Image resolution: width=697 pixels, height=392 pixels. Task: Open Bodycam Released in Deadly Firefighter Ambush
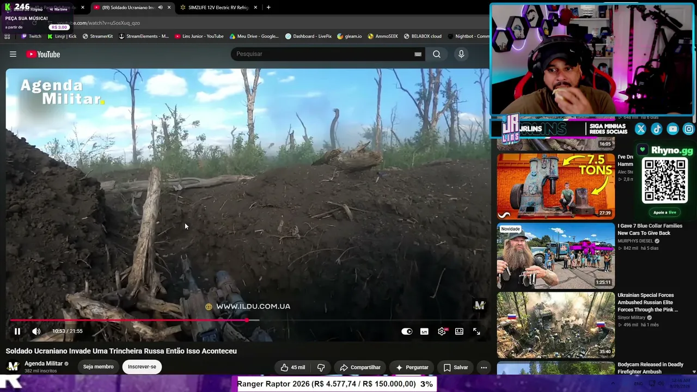[x=650, y=368]
